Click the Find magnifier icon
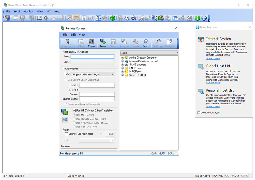 (x=145, y=43)
